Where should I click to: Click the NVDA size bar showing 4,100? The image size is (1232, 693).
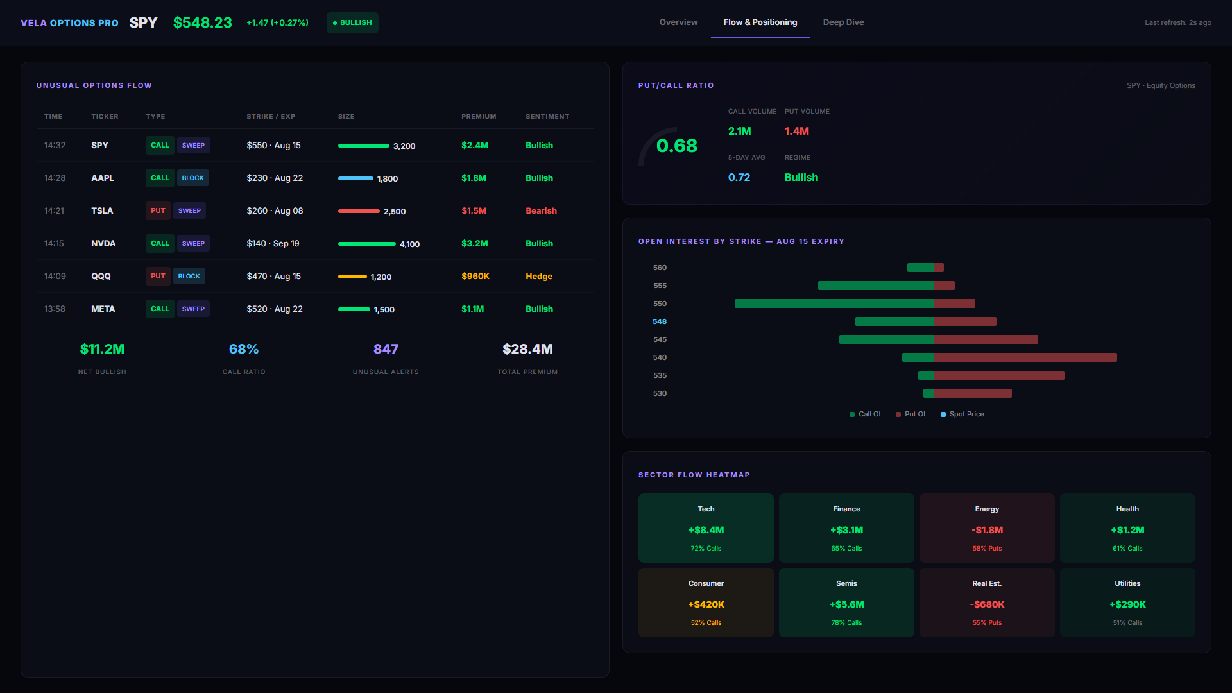(366, 244)
